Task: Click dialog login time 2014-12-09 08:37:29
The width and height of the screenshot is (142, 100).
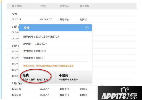Action: (47, 37)
